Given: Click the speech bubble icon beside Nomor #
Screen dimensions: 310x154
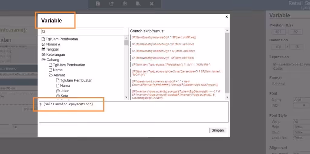Looking at the screenshot, I should [44, 44].
